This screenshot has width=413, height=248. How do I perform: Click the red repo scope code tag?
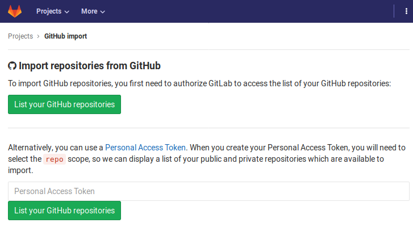[55, 159]
